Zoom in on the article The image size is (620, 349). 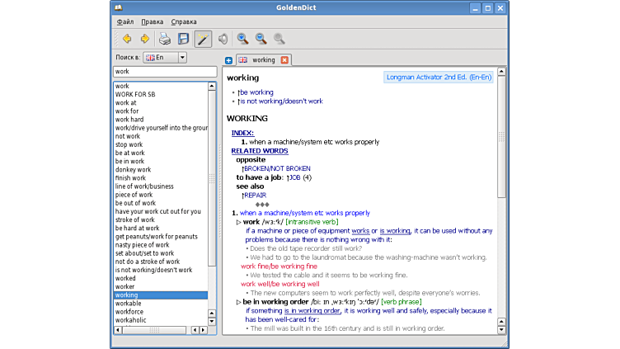(x=242, y=39)
